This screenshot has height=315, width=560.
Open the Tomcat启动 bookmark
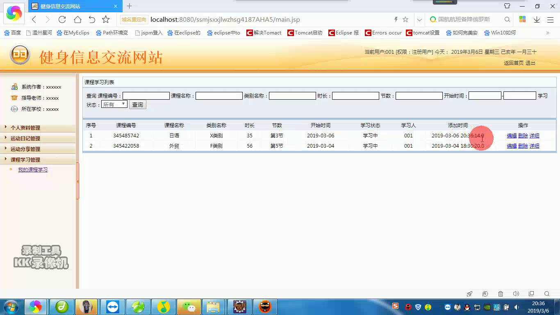click(305, 33)
